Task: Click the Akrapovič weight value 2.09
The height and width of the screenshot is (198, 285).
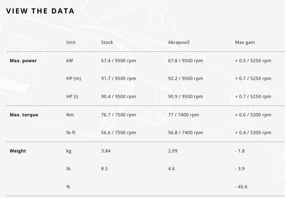Action: point(173,151)
